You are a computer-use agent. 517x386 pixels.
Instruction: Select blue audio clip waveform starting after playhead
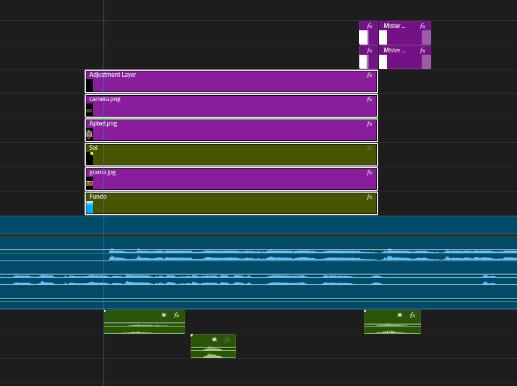(313, 254)
